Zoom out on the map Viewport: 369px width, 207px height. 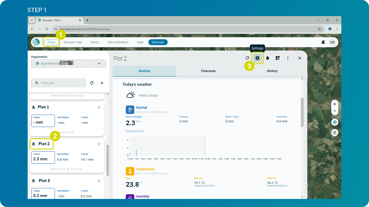tap(335, 111)
